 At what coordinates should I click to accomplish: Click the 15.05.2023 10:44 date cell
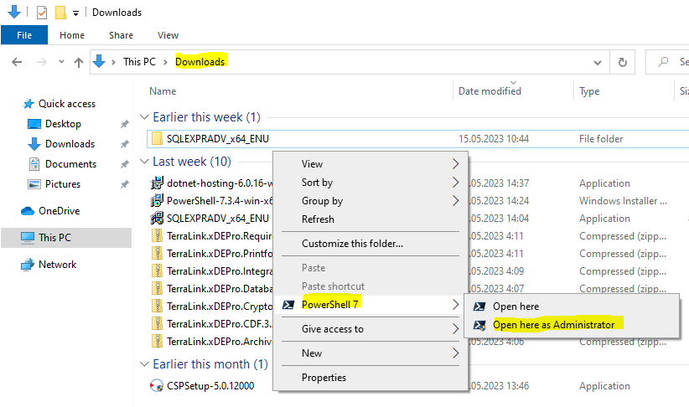click(x=494, y=139)
